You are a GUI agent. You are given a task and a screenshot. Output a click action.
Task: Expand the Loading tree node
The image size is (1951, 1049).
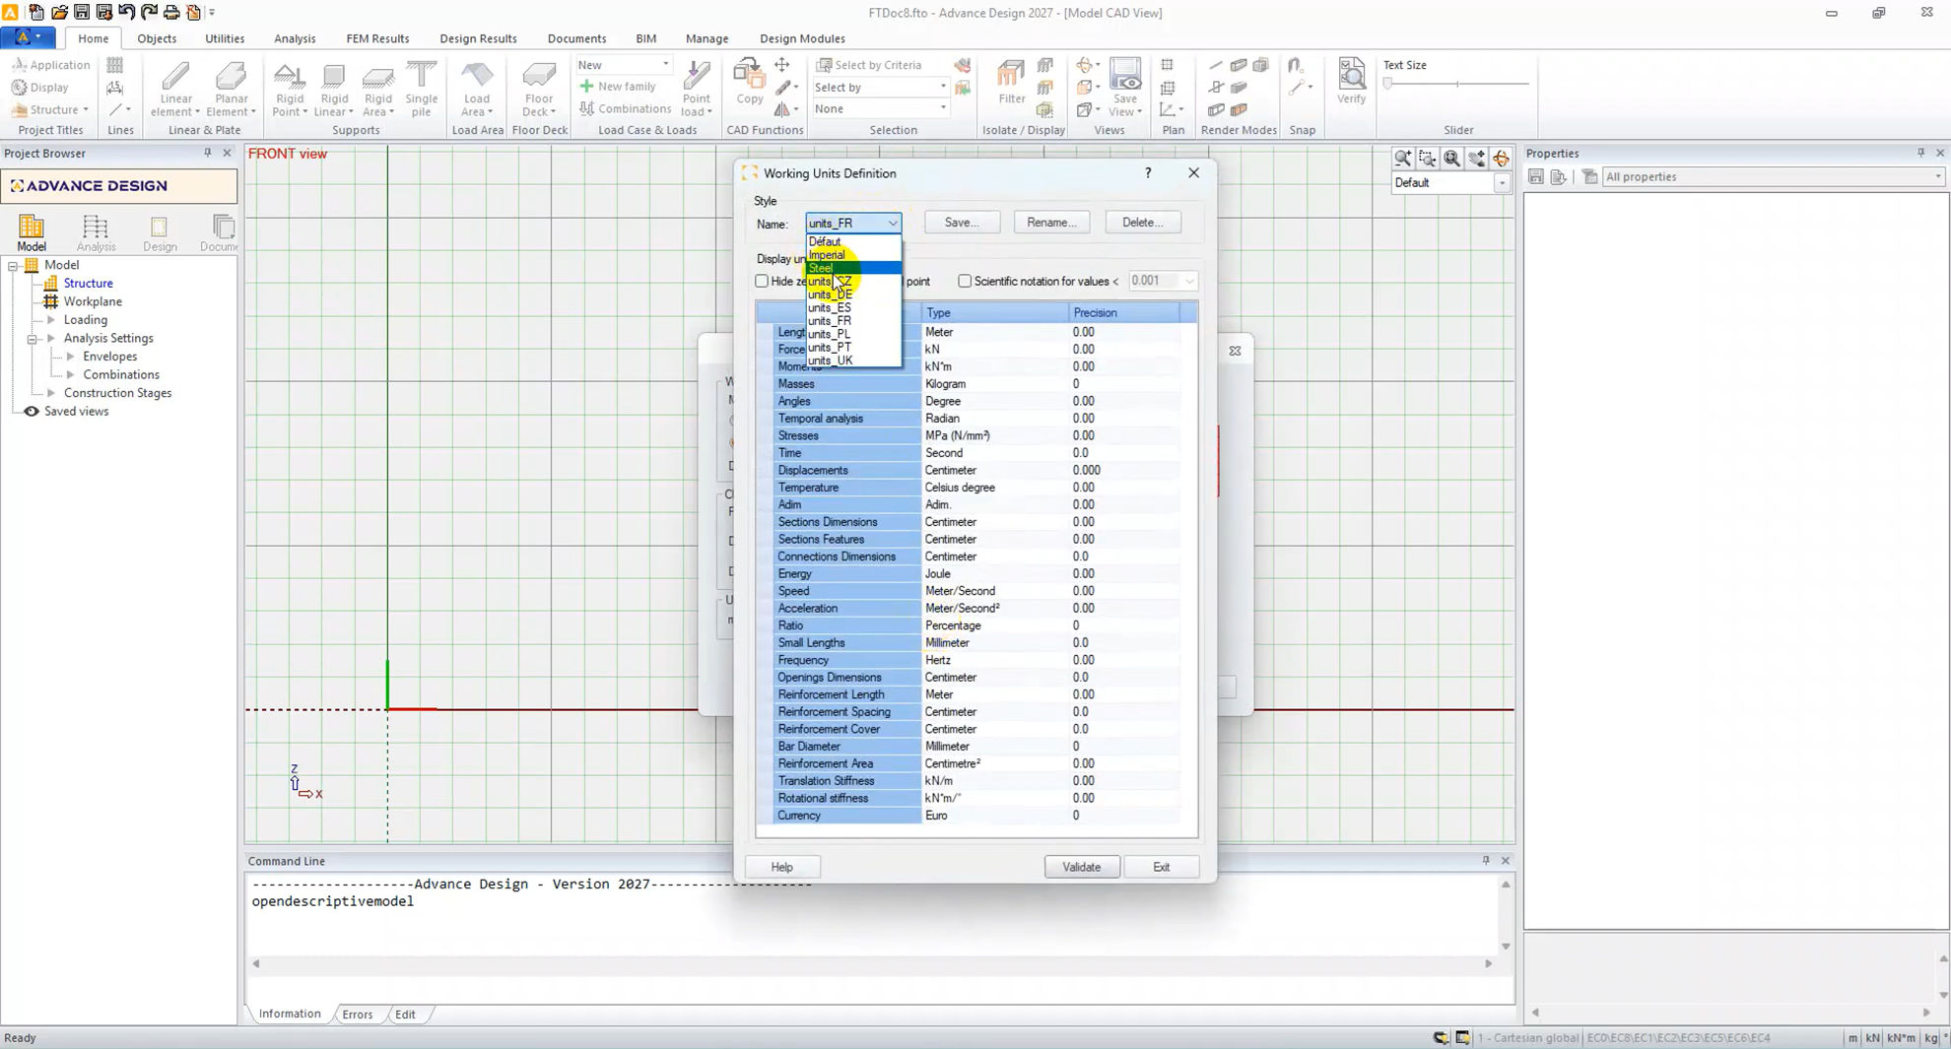[51, 319]
